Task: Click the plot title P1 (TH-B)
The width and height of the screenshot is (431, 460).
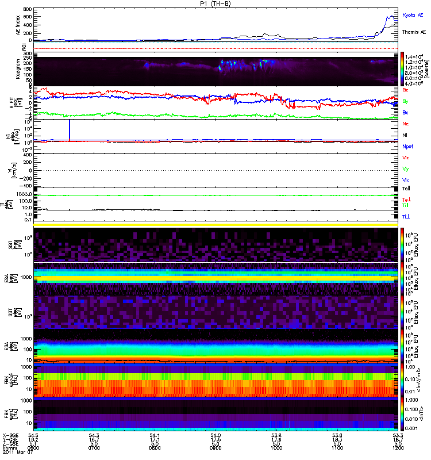Action: (215, 3)
